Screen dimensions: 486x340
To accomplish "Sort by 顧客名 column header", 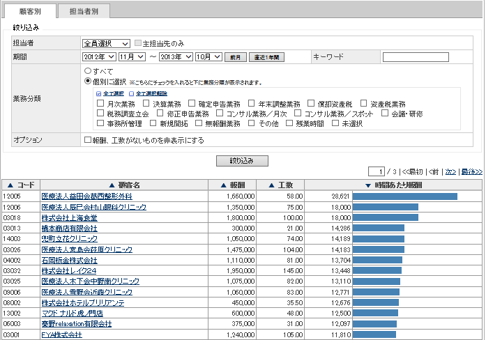I will tap(124, 185).
